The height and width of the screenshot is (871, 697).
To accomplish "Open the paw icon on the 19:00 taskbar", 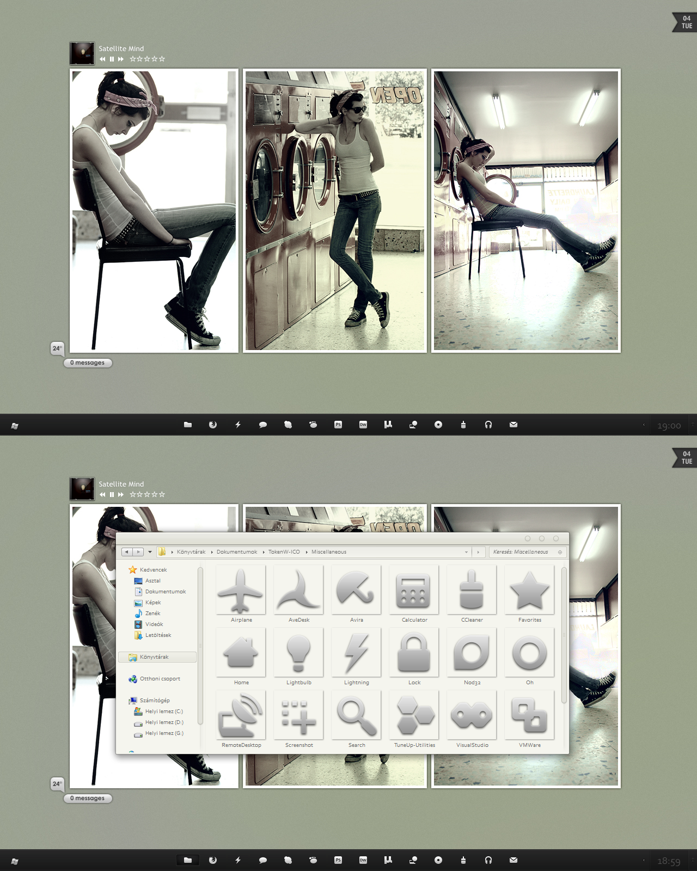I will (313, 425).
